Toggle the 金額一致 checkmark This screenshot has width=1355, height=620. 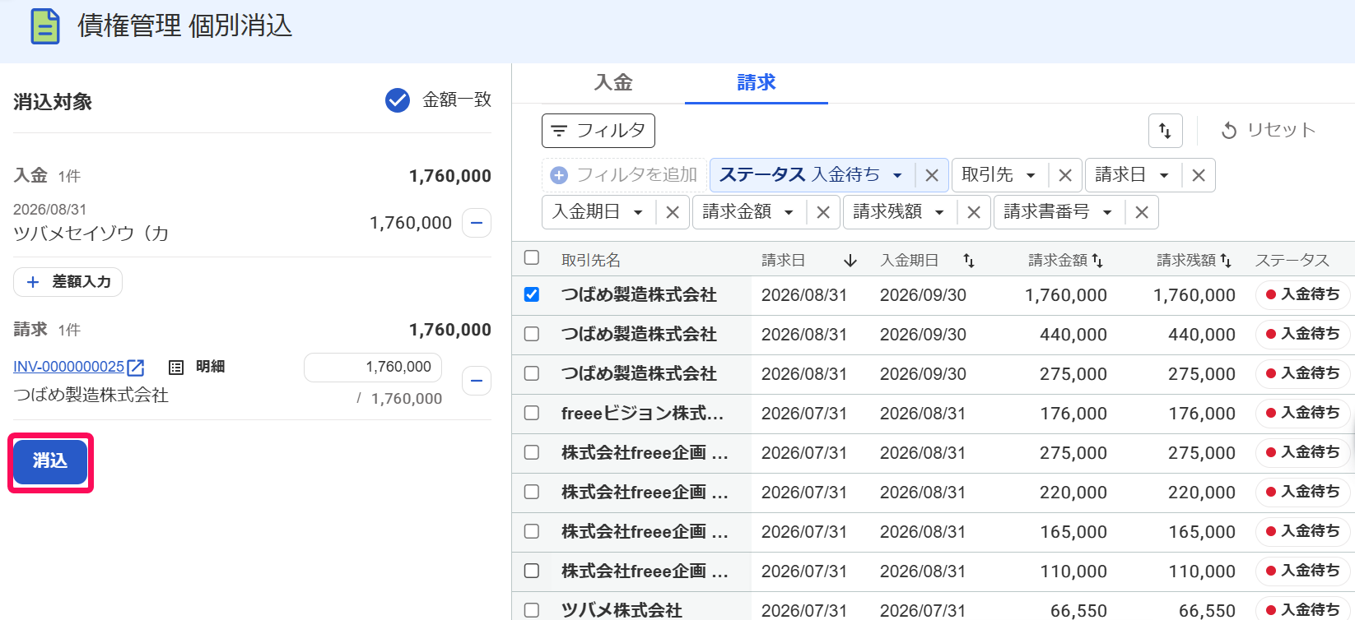(398, 100)
